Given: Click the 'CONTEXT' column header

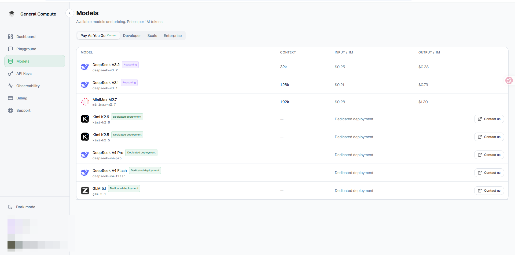Looking at the screenshot, I should [288, 52].
